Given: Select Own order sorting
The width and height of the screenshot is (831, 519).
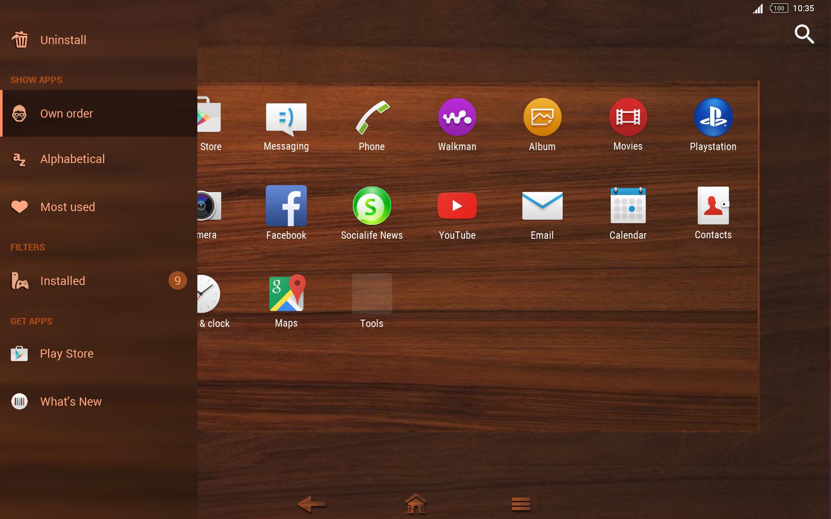Looking at the screenshot, I should [x=99, y=113].
